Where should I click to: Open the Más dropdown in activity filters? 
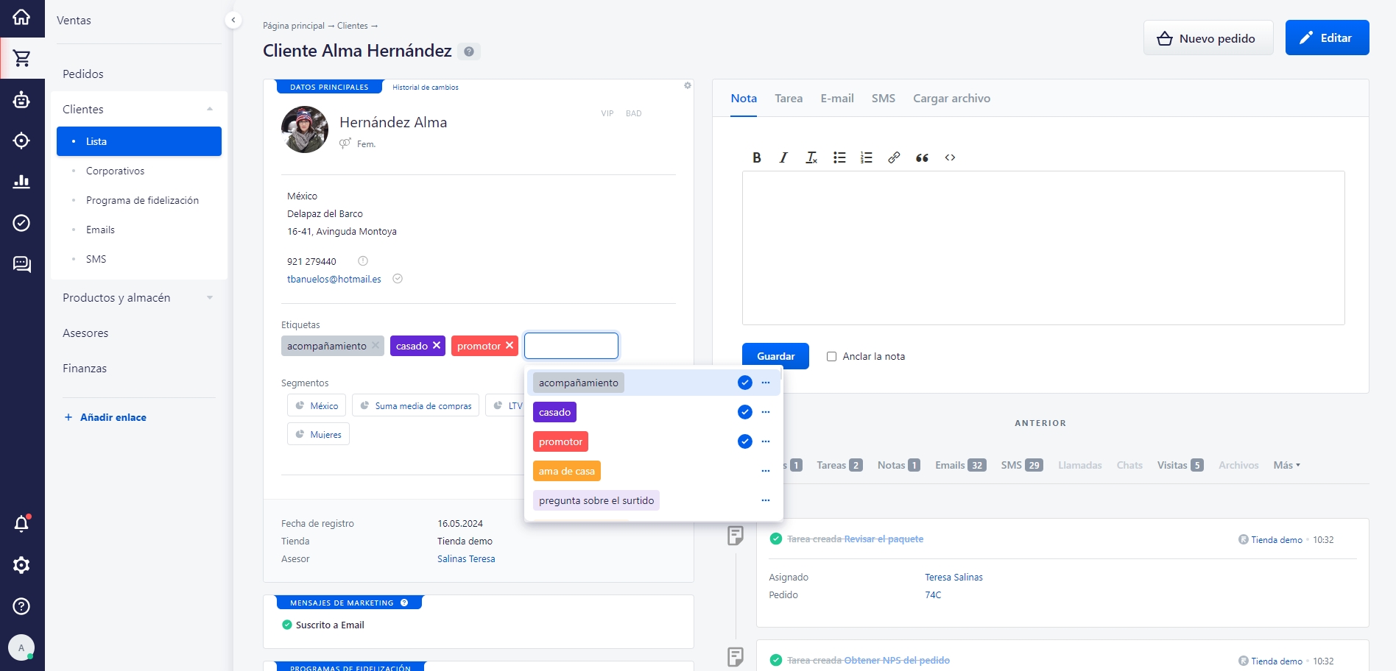tap(1287, 465)
